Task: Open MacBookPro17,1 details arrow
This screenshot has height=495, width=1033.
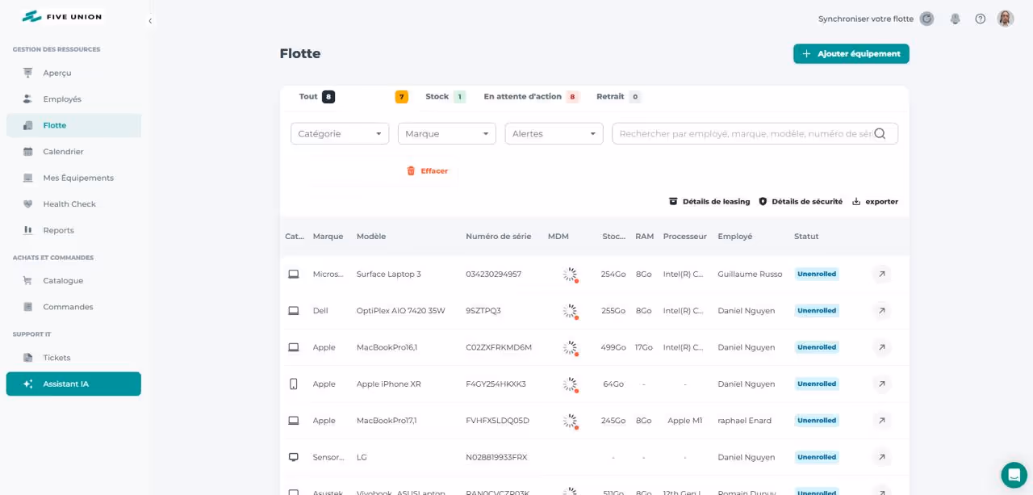Action: (x=882, y=421)
